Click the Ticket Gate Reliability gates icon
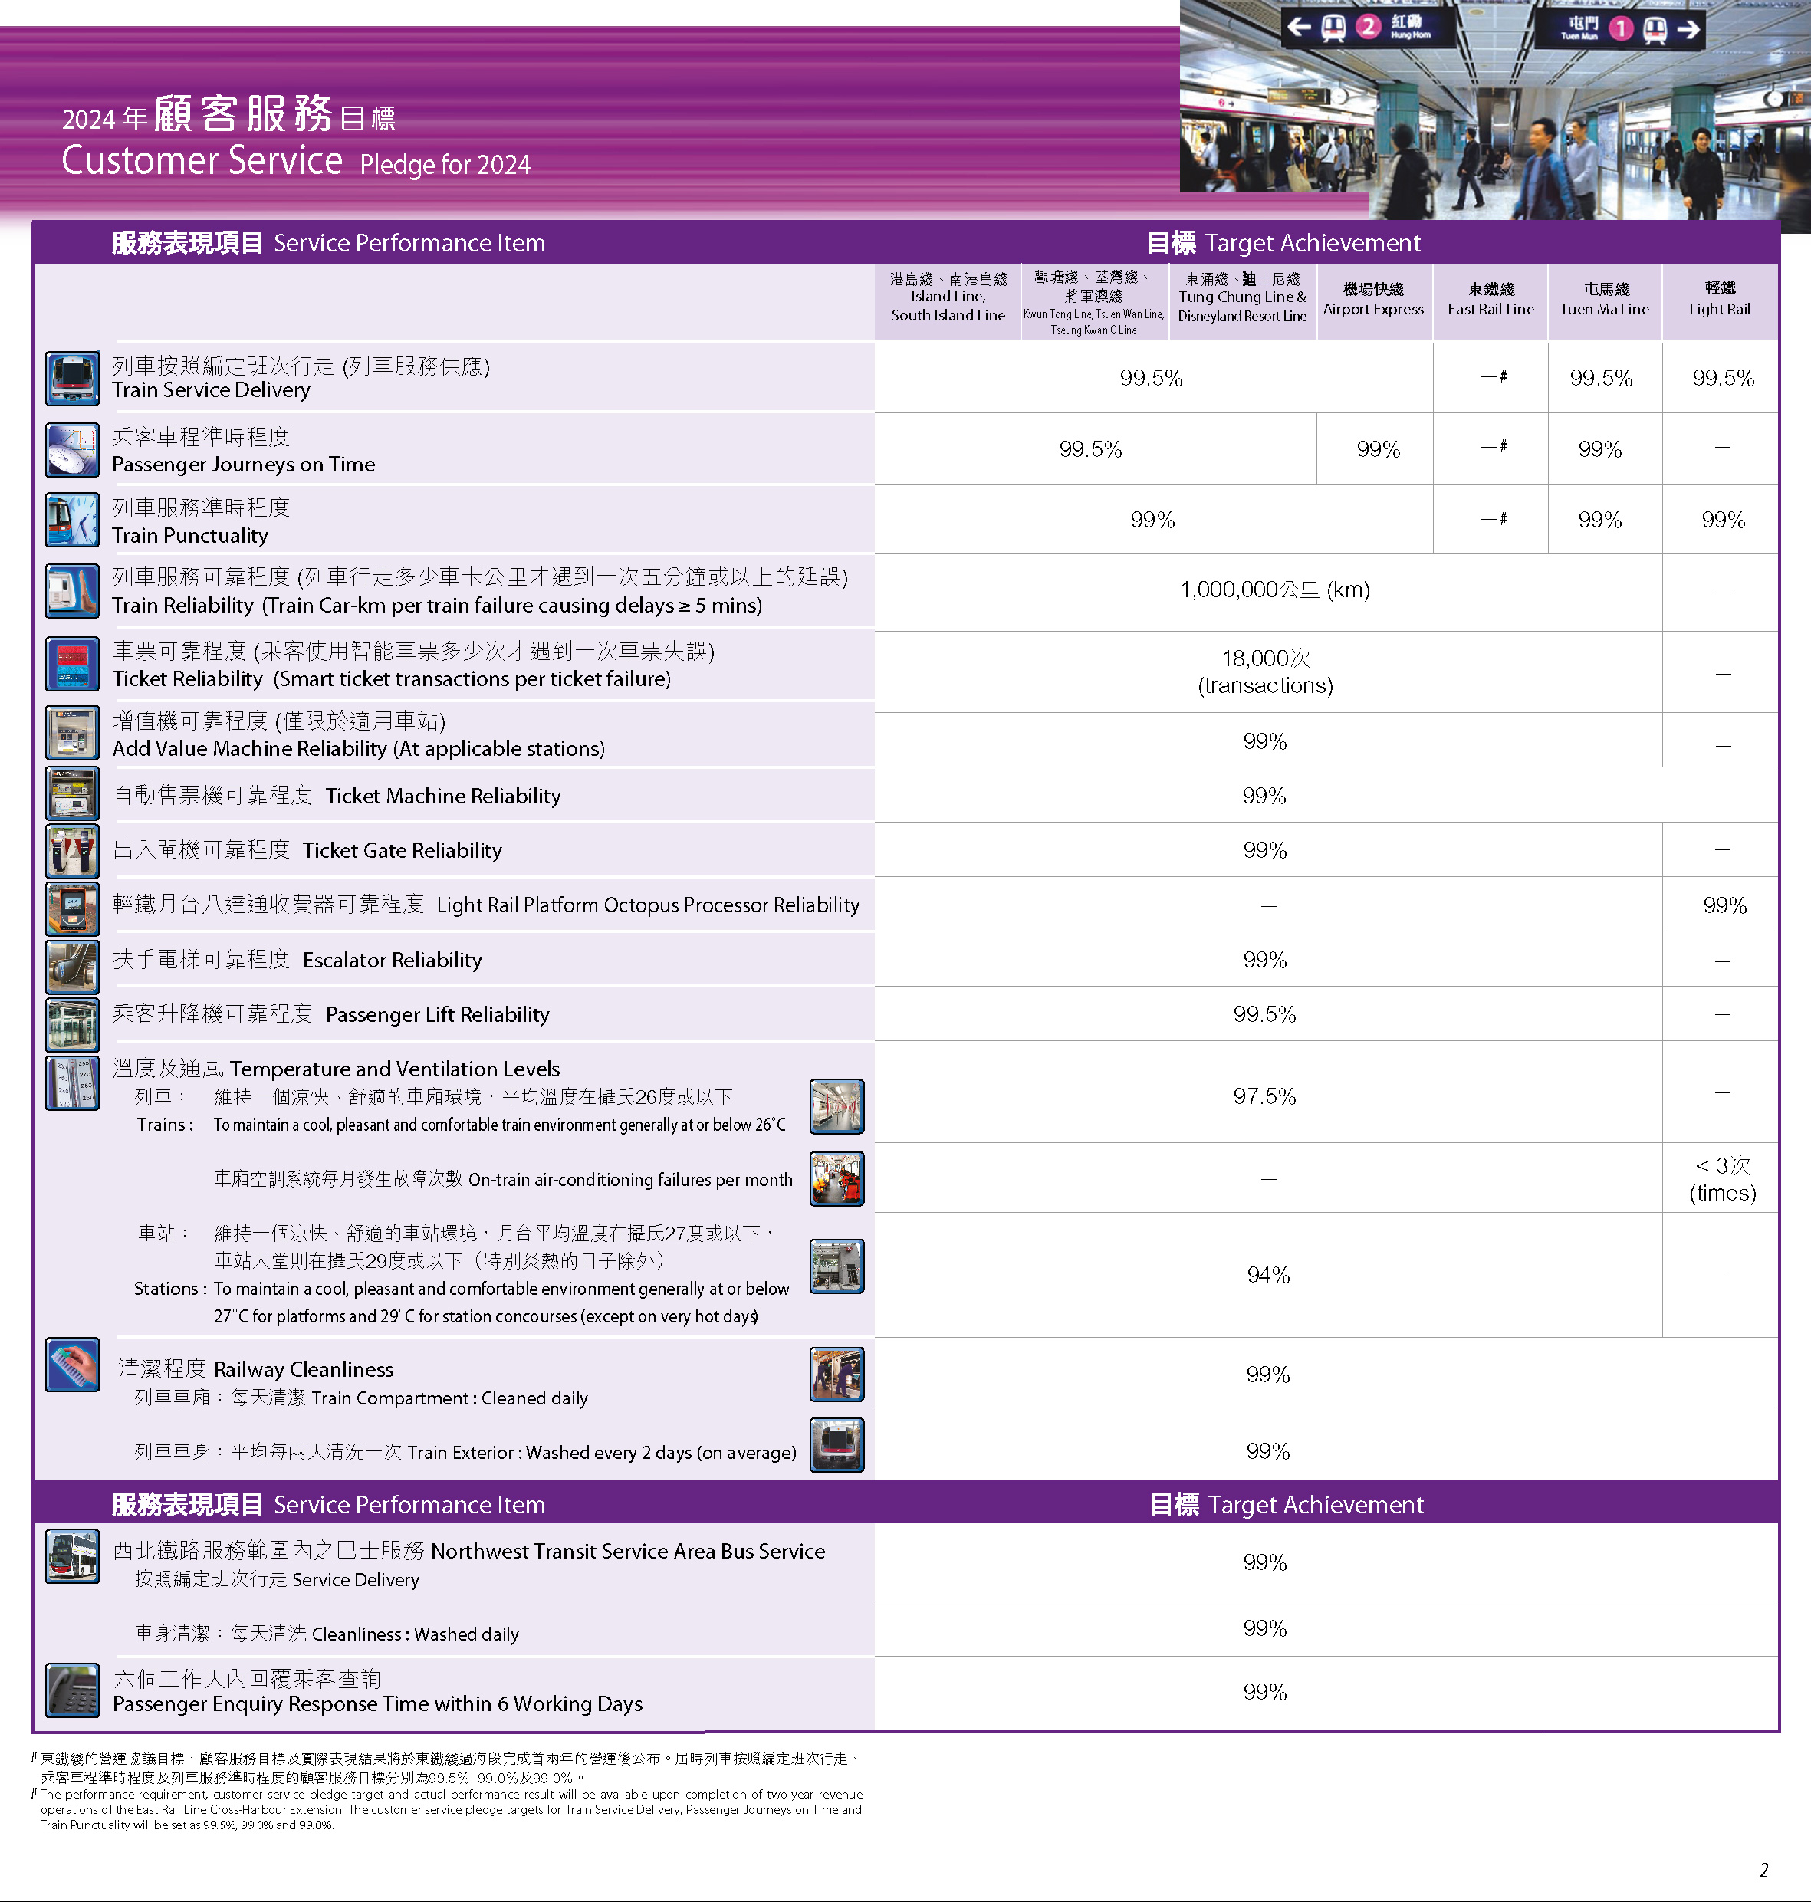The height and width of the screenshot is (1902, 1811). [72, 850]
